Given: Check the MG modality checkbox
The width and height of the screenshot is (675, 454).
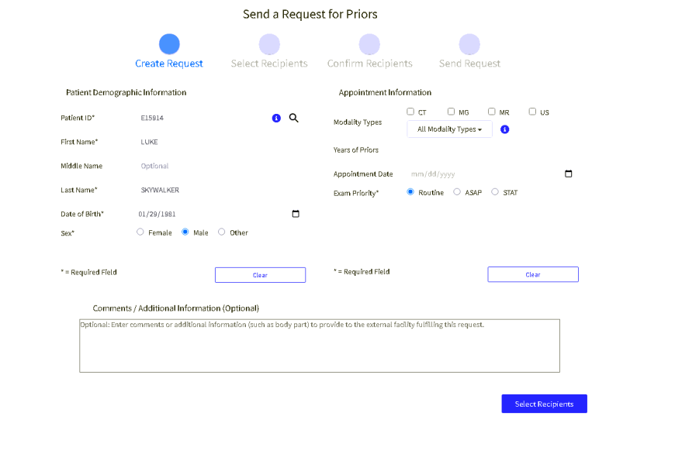Looking at the screenshot, I should (451, 112).
